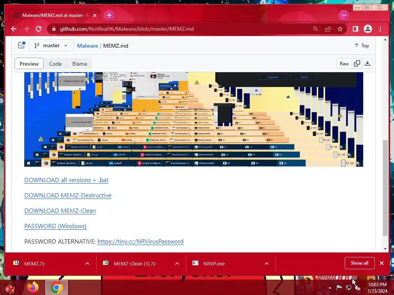This screenshot has height=295, width=394.
Task: Expand options for NRVP.exe download
Action: [x=267, y=264]
